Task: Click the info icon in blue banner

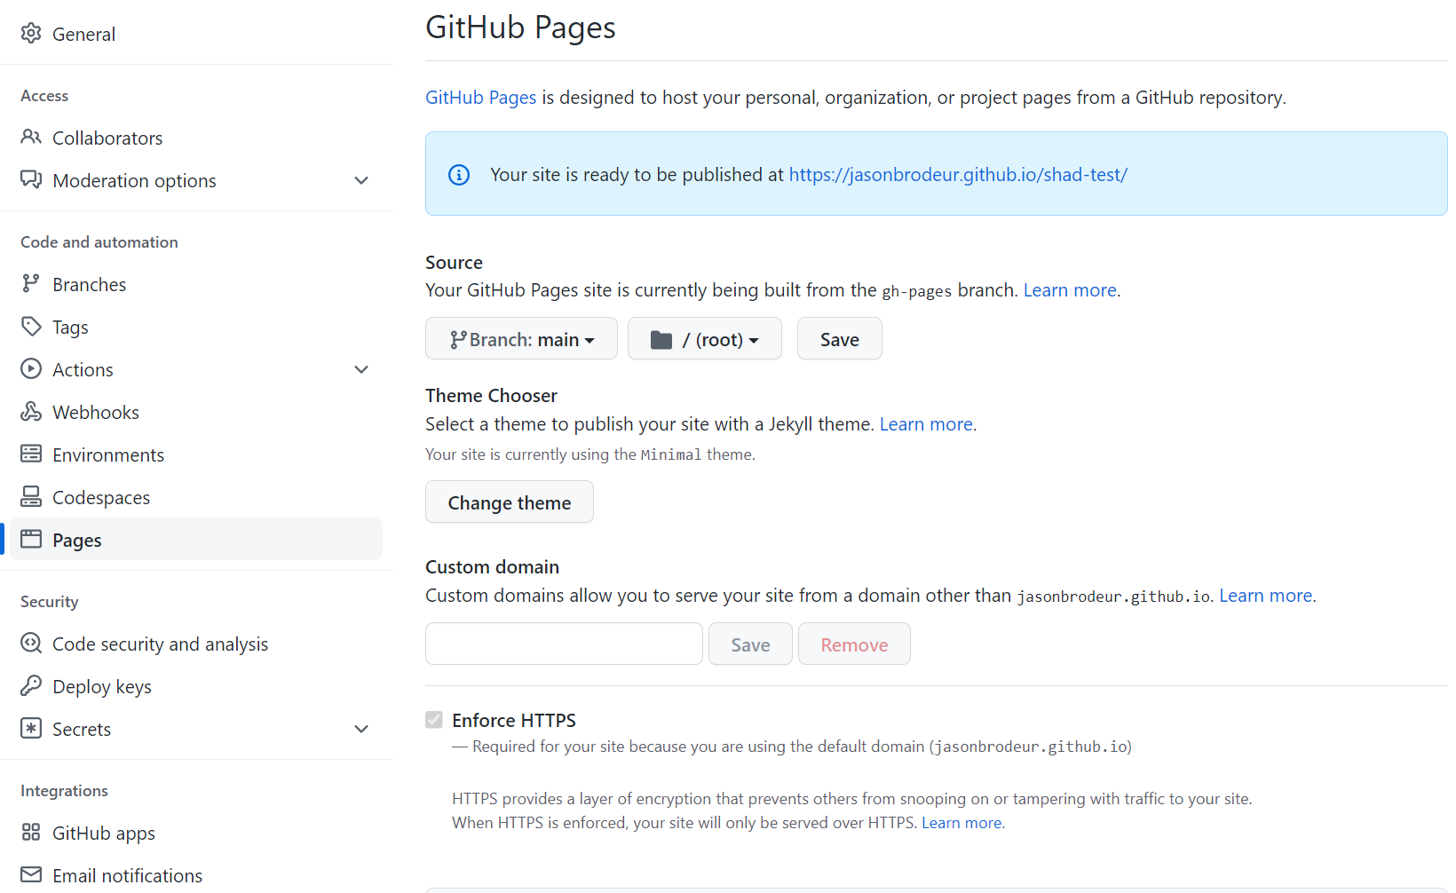Action: (459, 175)
